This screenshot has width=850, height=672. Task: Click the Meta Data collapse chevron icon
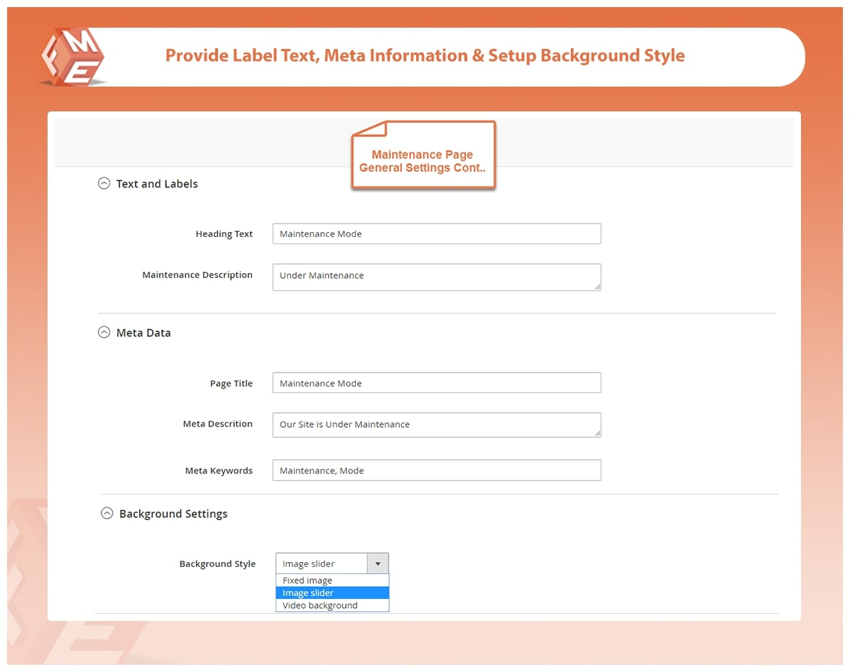click(x=104, y=332)
